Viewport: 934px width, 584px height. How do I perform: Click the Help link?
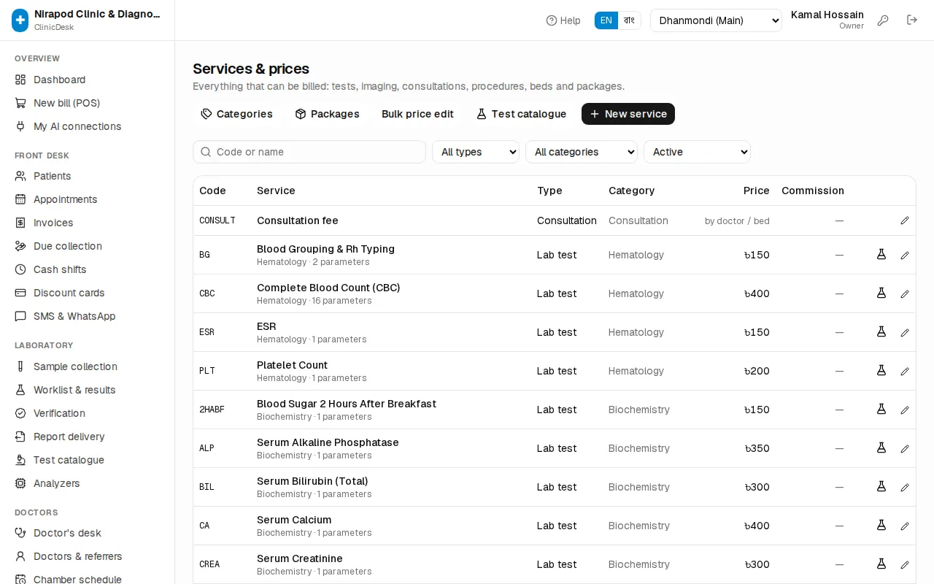(563, 20)
